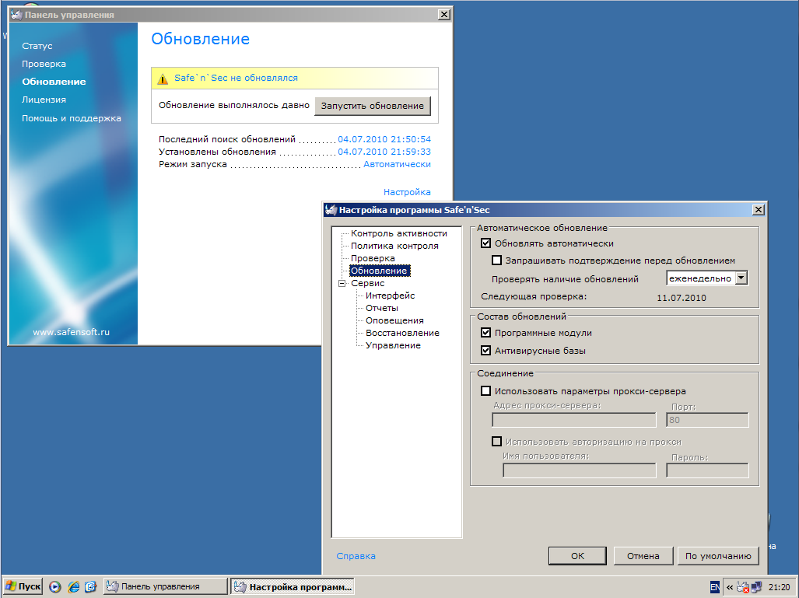Close the Настройка программы Safe'n'Sec dialog
Image resolution: width=799 pixels, height=598 pixels.
pyautogui.click(x=759, y=210)
